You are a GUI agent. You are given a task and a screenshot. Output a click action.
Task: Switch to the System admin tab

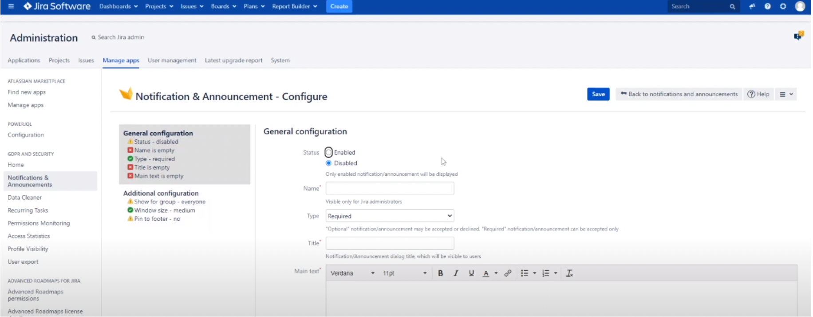click(x=280, y=60)
